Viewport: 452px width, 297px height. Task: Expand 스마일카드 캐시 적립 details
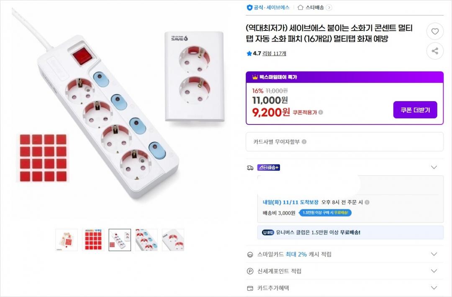pyautogui.click(x=434, y=254)
